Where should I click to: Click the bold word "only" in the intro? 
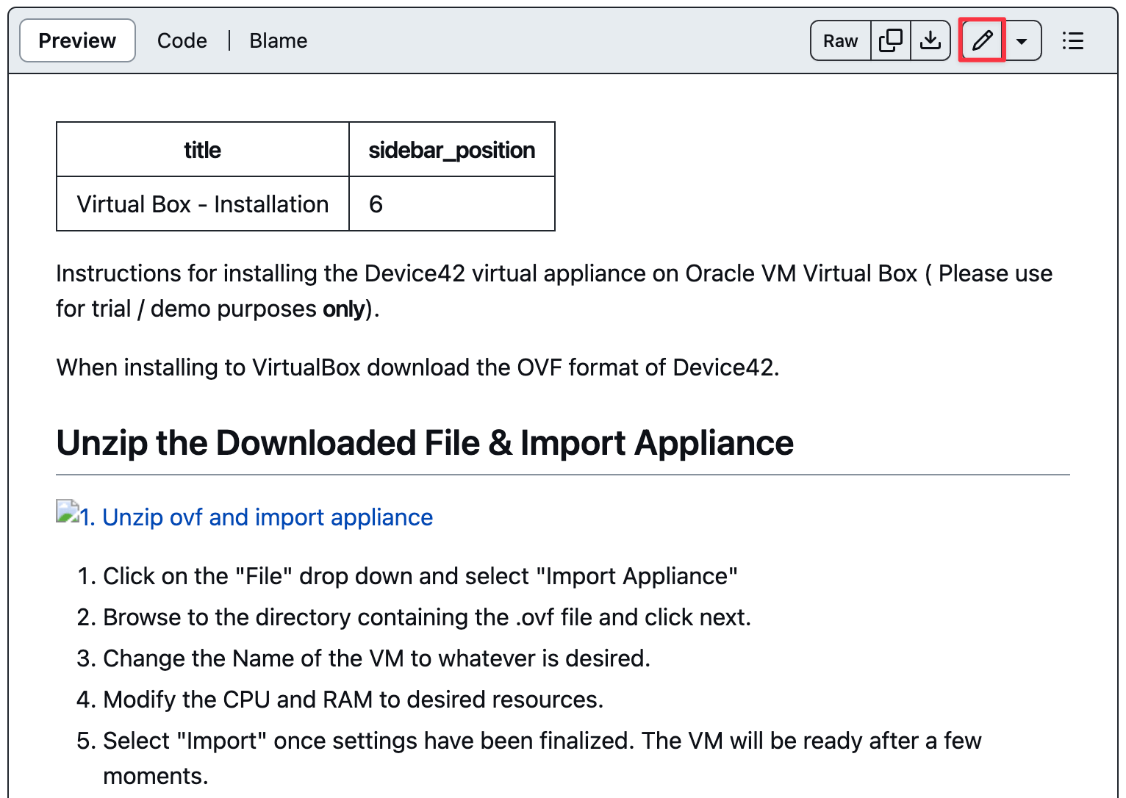(343, 309)
